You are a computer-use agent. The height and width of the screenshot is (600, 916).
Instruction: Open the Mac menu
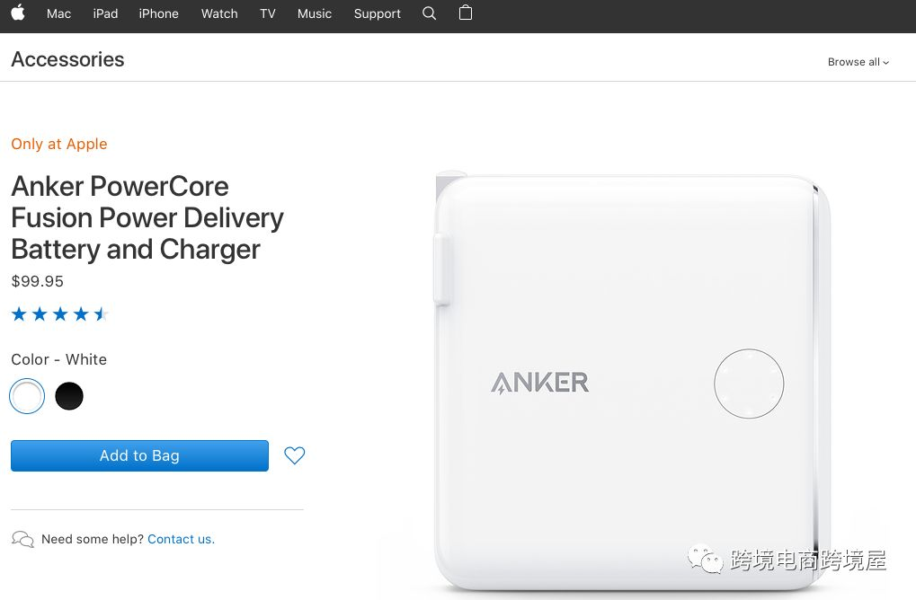click(x=58, y=13)
